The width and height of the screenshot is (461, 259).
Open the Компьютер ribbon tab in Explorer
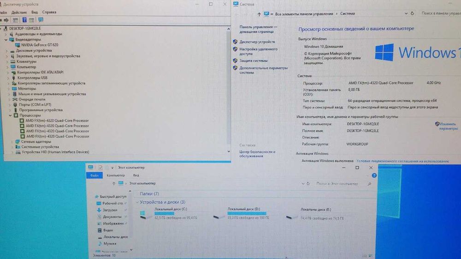(x=116, y=175)
